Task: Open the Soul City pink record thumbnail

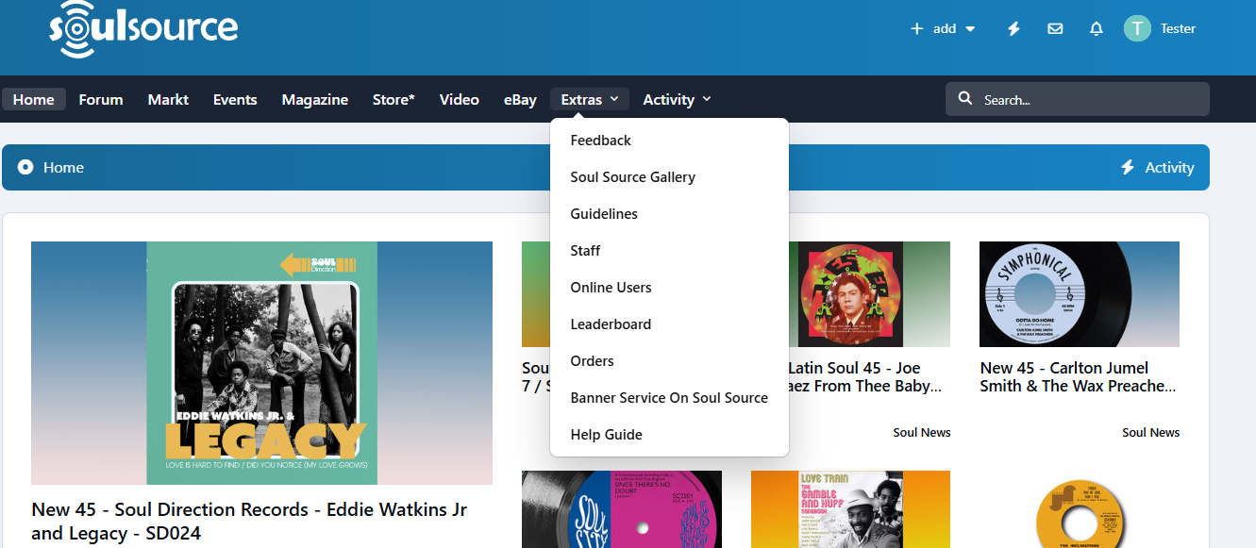Action: [622, 509]
